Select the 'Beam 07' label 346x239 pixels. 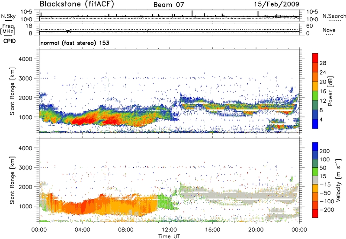(x=169, y=5)
